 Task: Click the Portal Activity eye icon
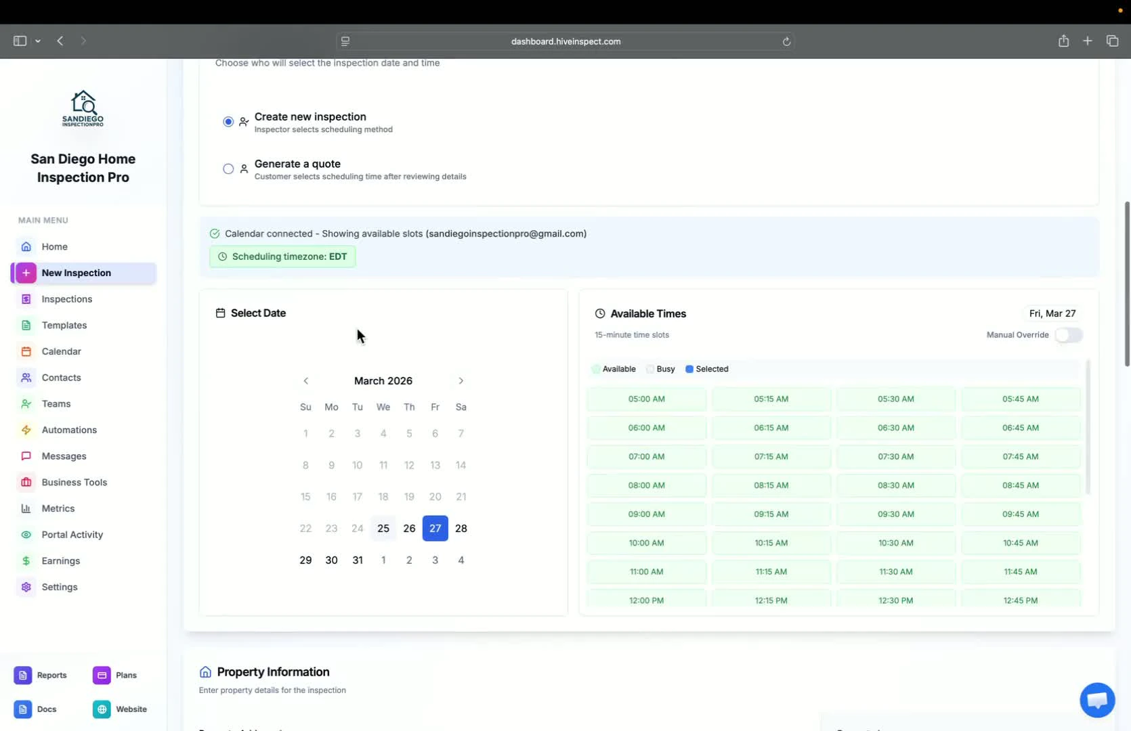point(26,535)
